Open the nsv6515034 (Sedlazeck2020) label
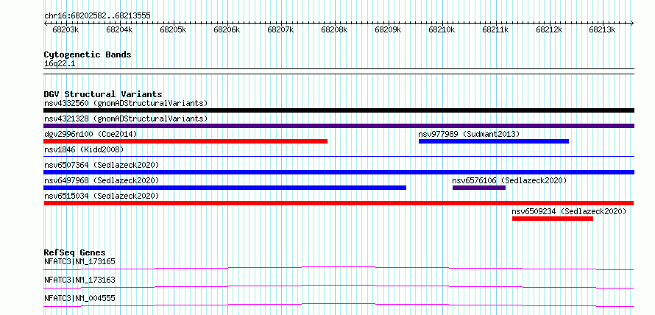The image size is (655, 315). coord(102,196)
